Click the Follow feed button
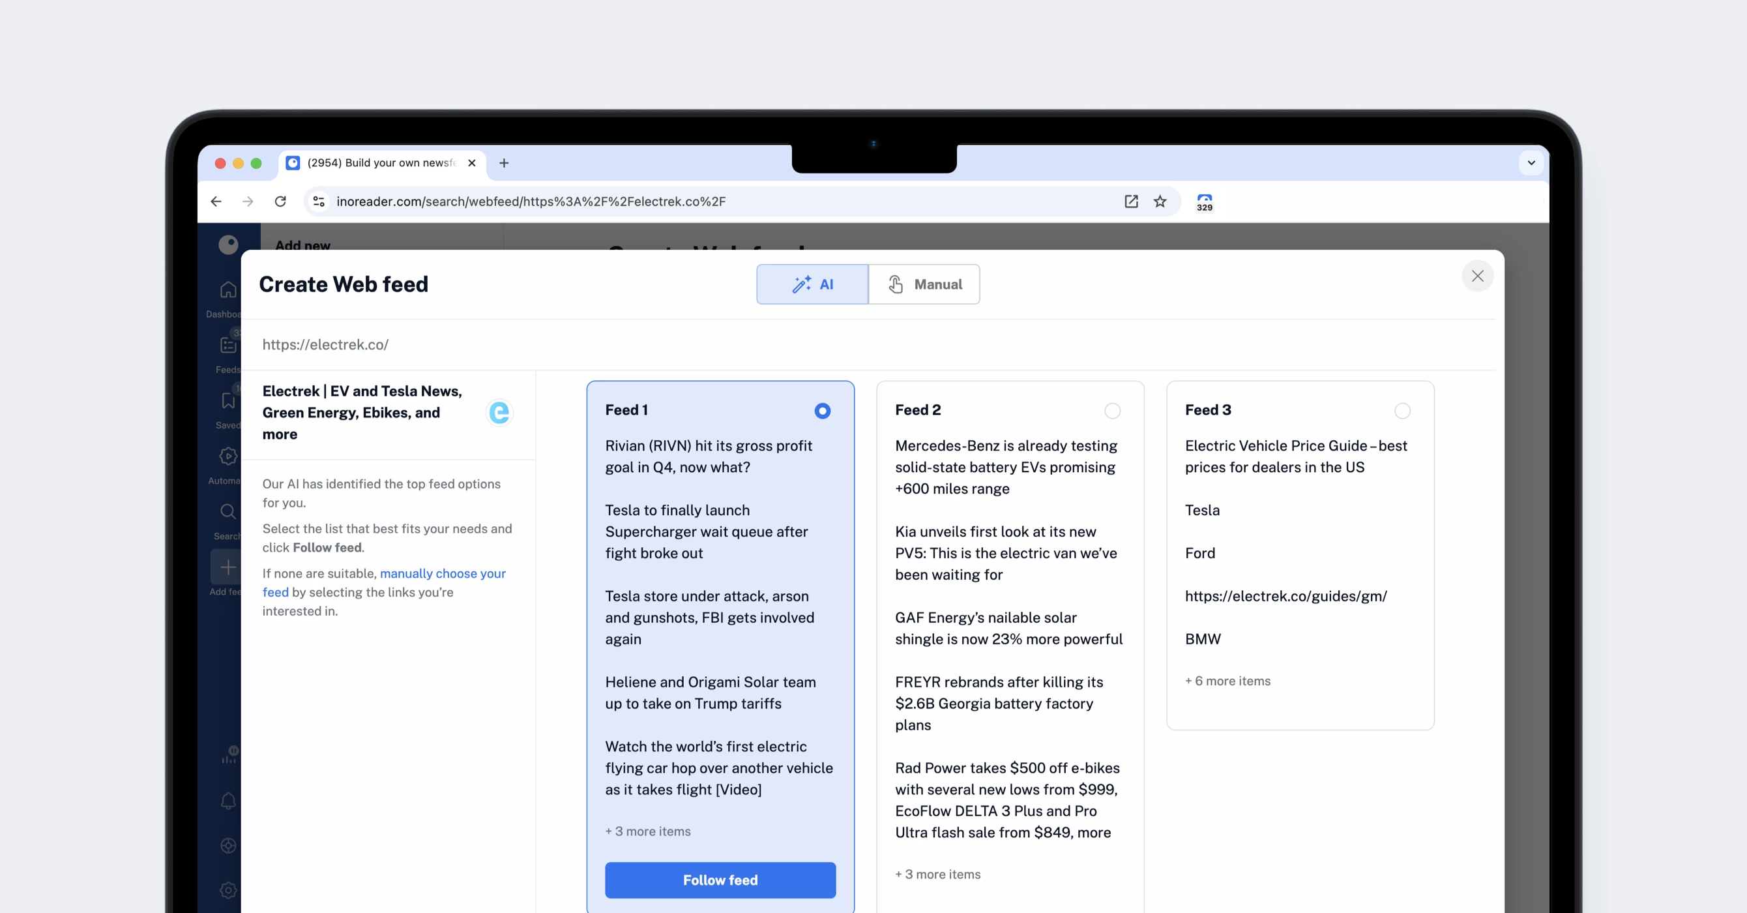The height and width of the screenshot is (913, 1747). pyautogui.click(x=720, y=880)
